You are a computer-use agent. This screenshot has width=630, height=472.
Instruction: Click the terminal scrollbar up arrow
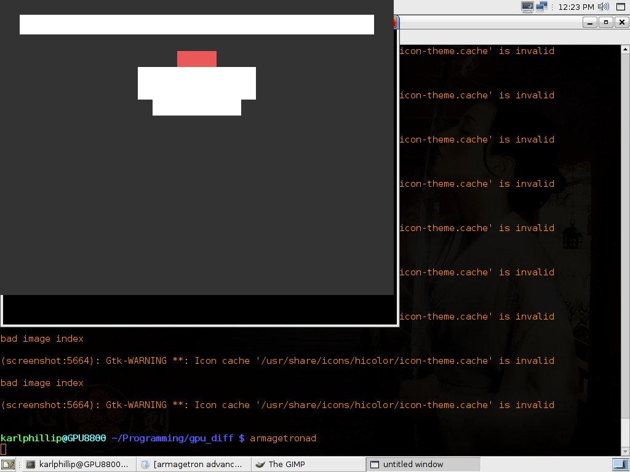coord(625,49)
